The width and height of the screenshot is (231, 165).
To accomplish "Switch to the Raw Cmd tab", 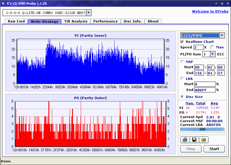I will pos(16,21).
